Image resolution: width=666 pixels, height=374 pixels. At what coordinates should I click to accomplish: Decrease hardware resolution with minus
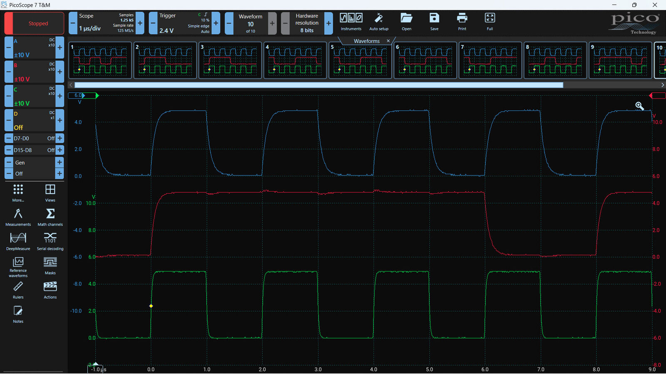[x=285, y=23]
